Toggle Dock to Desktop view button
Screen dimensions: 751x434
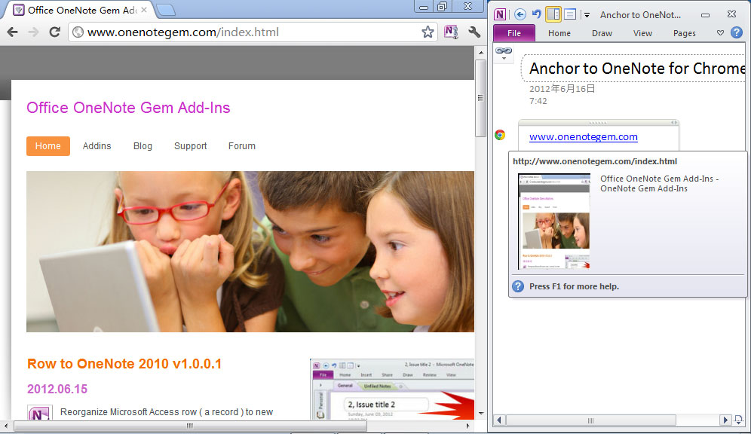(553, 14)
